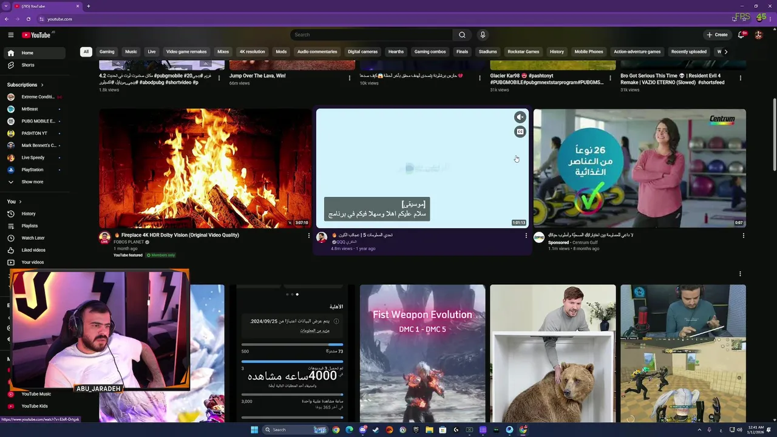
Task: Open Centrum Gulf channel avatar
Action: [x=539, y=237]
